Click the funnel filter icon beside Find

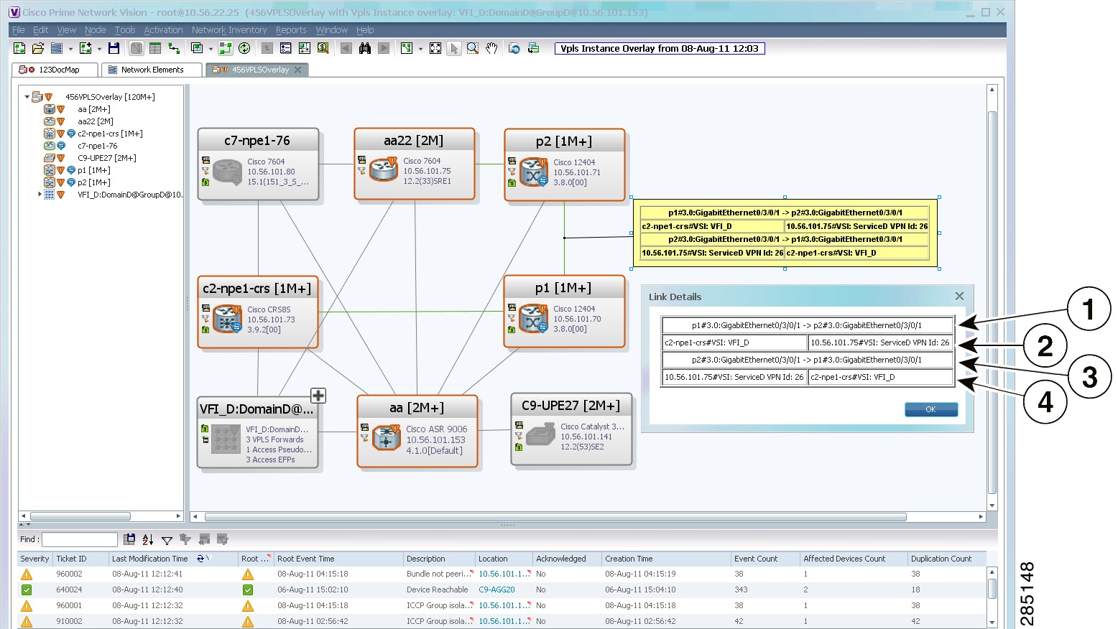click(x=167, y=540)
